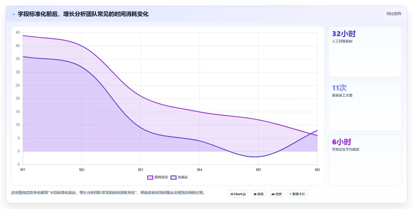Click the 45 y-axis value
The image size is (413, 209).
click(18, 33)
